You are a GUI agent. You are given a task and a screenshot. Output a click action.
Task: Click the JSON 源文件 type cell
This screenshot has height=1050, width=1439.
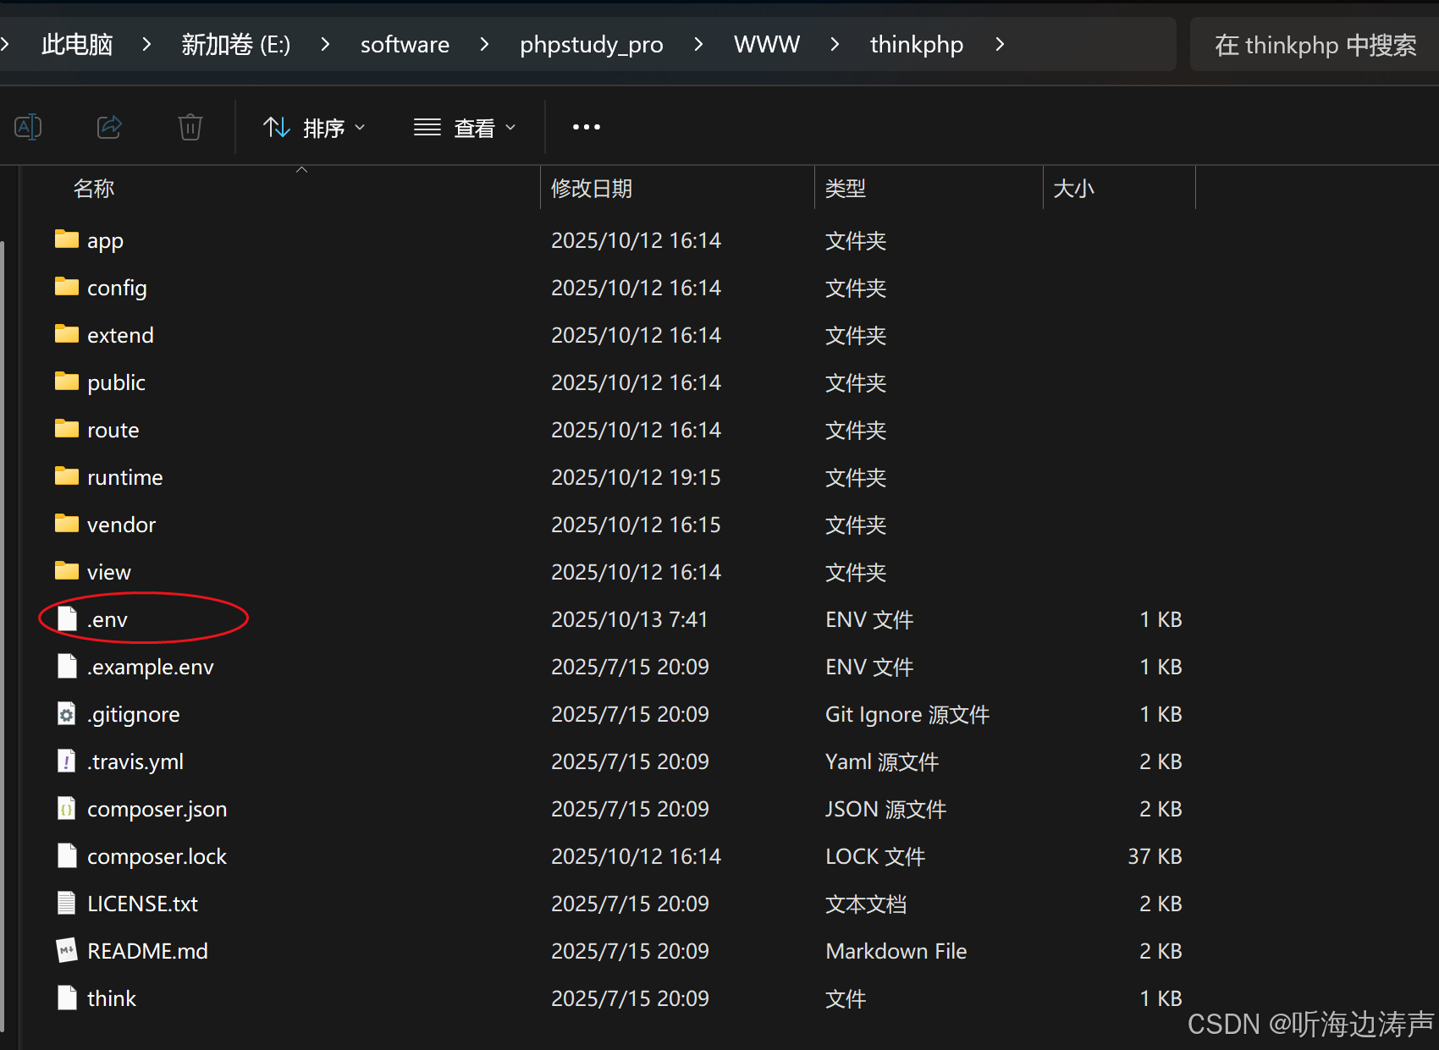[886, 809]
